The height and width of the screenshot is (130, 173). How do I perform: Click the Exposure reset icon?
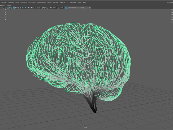(x=51, y=8)
